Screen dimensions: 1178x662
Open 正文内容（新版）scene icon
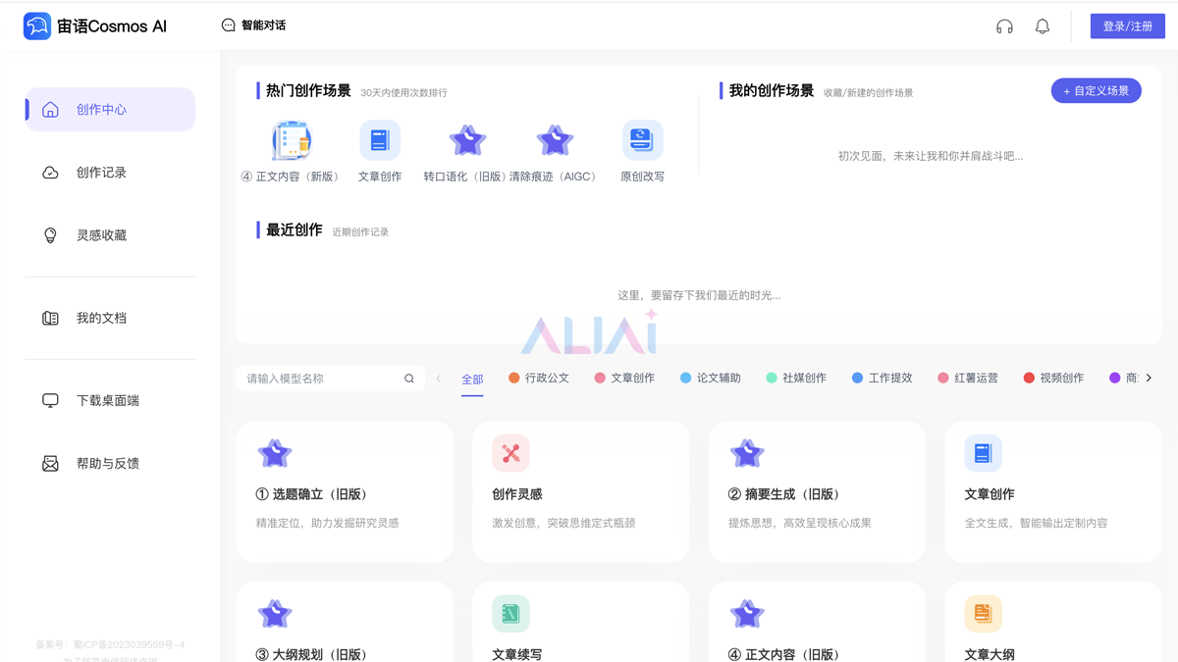coord(292,141)
